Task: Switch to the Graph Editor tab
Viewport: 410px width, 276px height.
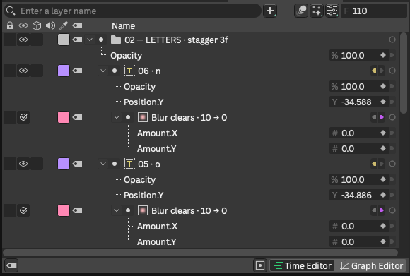Action: tap(372, 266)
